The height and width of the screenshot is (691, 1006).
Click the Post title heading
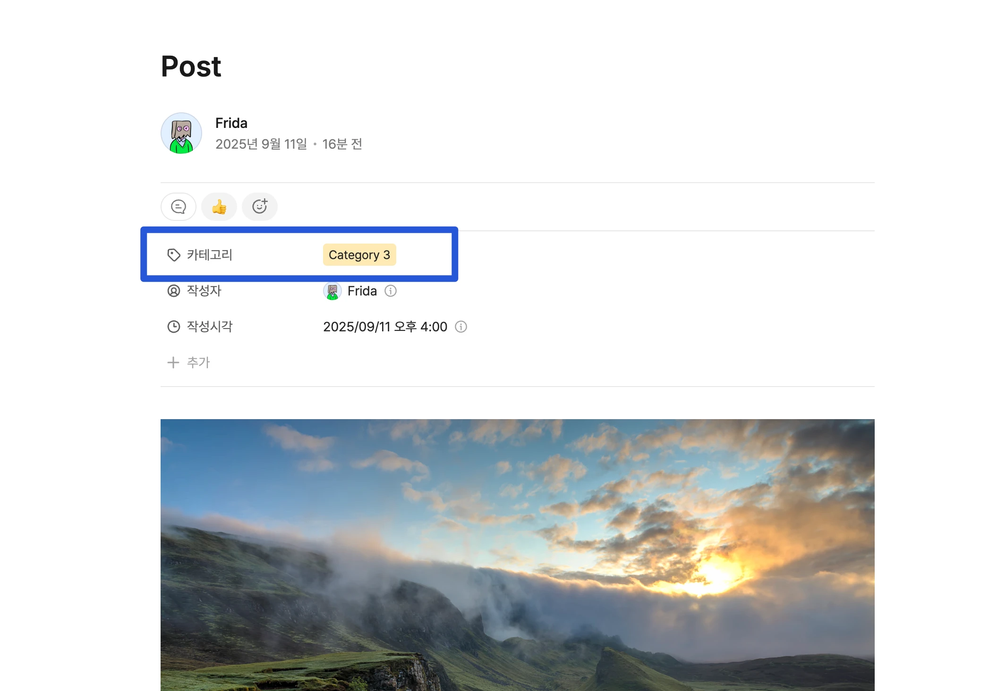pos(191,66)
